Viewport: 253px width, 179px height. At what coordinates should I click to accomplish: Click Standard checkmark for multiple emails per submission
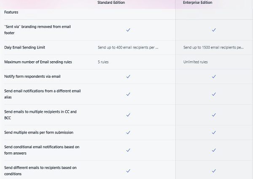[128, 133]
